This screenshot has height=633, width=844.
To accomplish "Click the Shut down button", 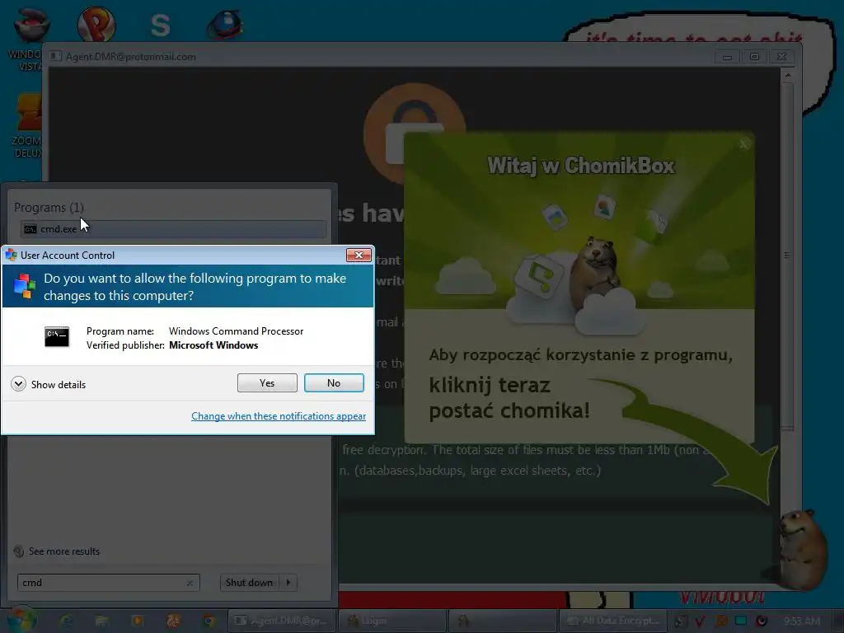I will click(x=249, y=583).
